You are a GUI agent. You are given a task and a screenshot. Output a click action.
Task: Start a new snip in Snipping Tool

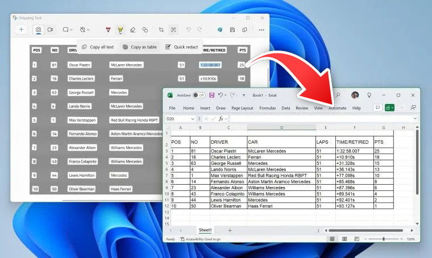coord(21,30)
